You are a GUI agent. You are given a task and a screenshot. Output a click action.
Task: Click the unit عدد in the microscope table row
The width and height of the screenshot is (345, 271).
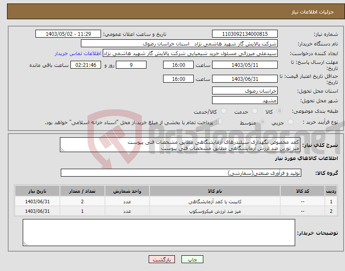pos(127,211)
